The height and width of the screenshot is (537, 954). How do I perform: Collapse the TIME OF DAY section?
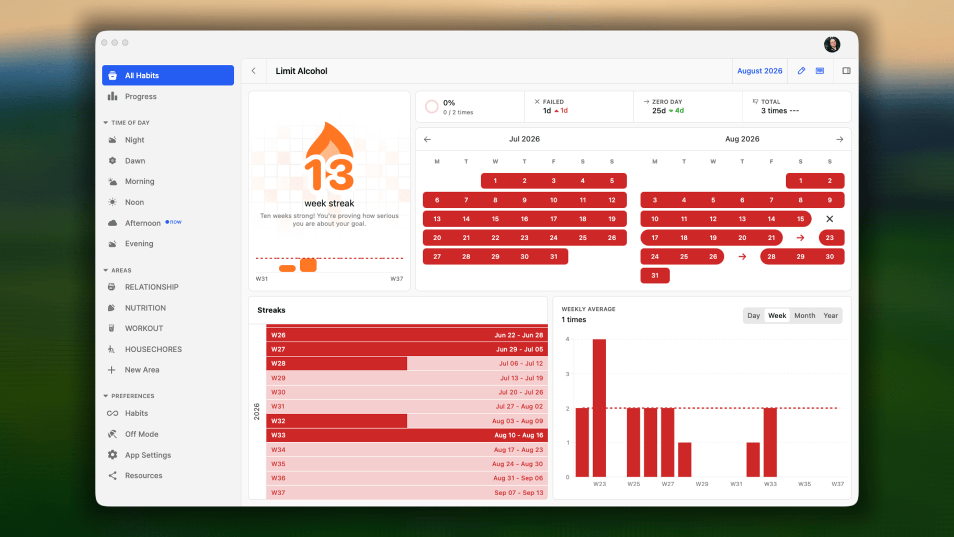[x=127, y=122]
